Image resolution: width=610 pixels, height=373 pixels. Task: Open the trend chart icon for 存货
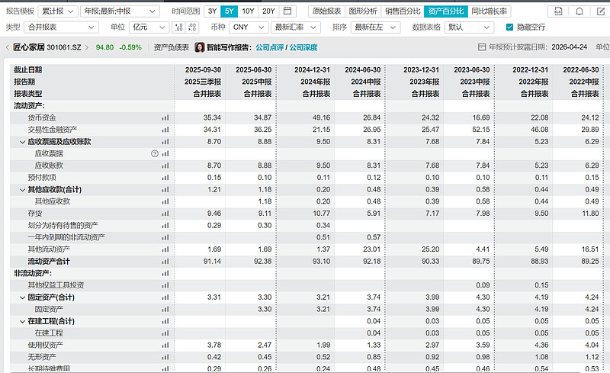(x=165, y=214)
